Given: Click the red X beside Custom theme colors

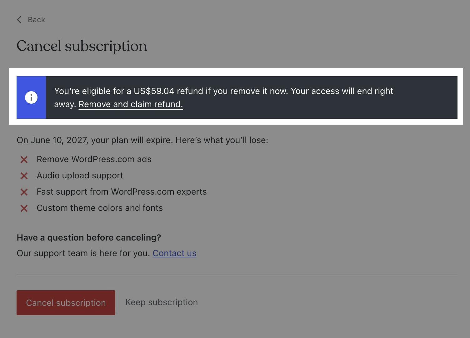Looking at the screenshot, I should (24, 208).
